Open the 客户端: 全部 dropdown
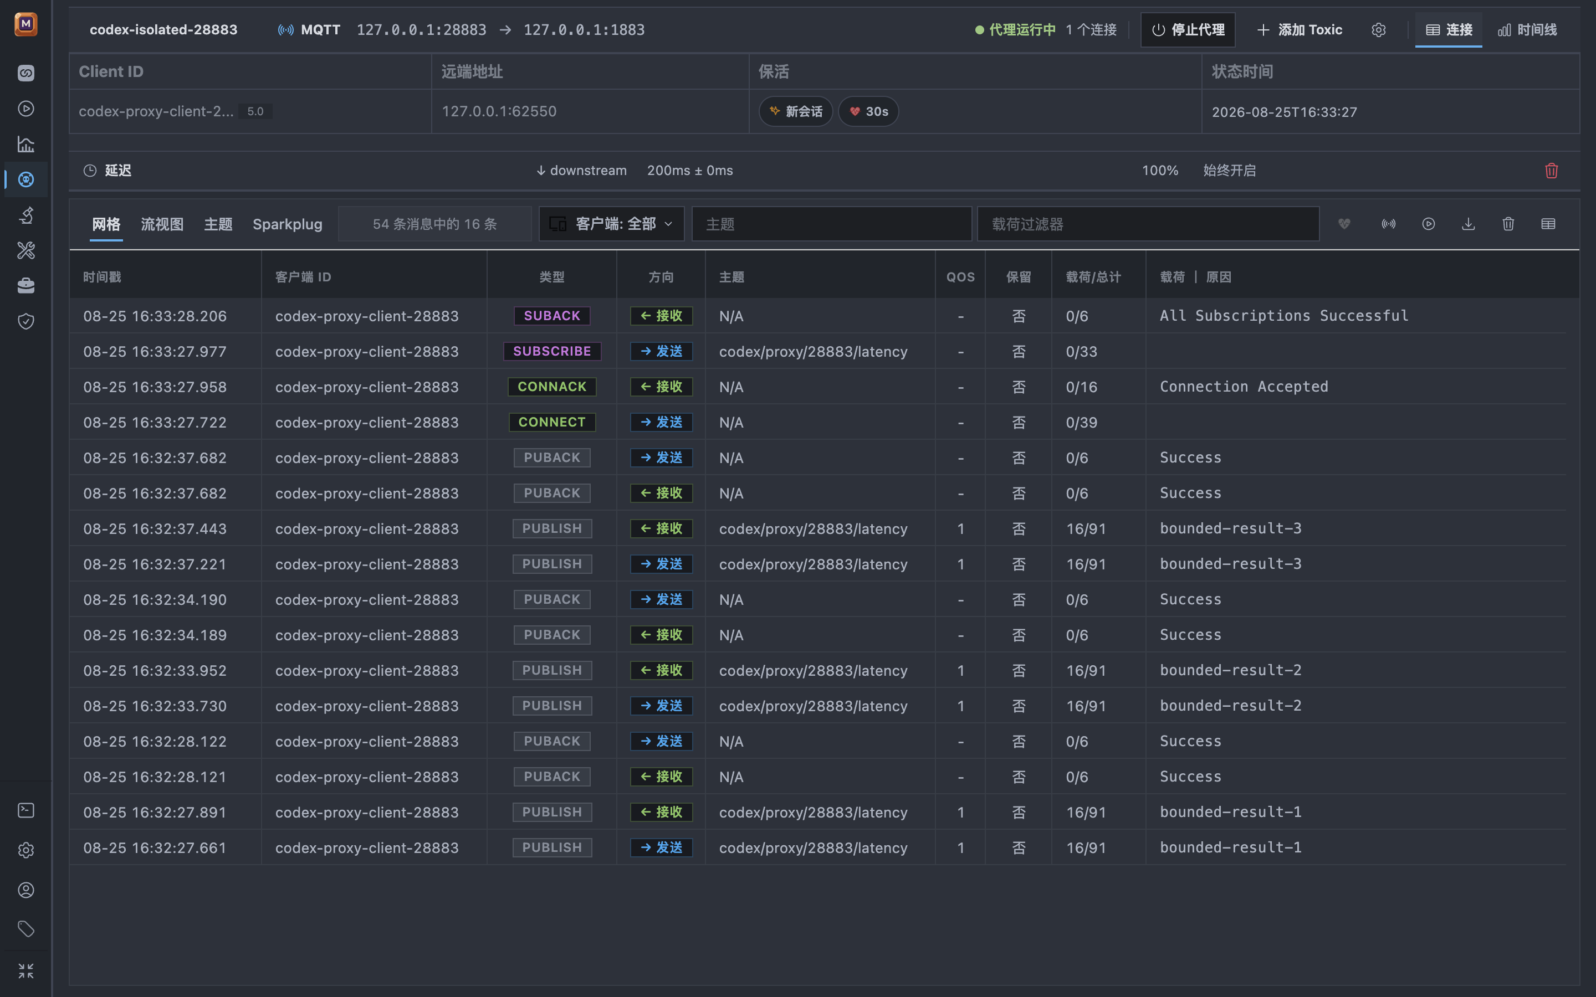This screenshot has width=1596, height=997. 611,224
